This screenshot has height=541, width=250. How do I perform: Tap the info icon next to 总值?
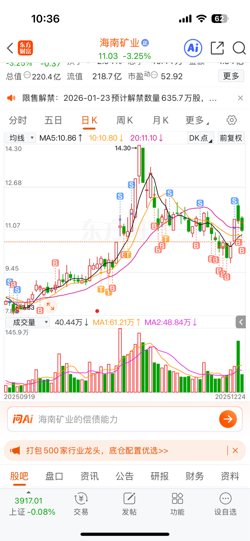[x=27, y=75]
